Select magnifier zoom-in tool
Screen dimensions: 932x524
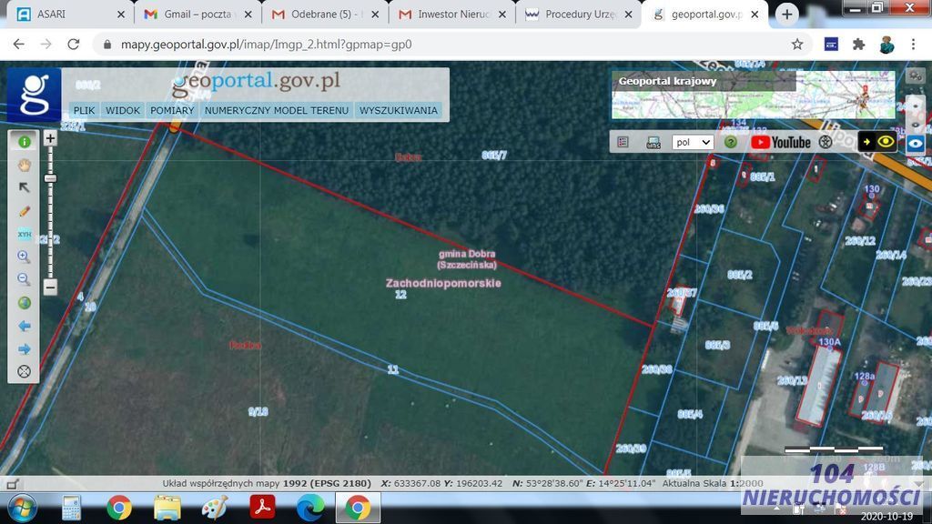point(24,257)
